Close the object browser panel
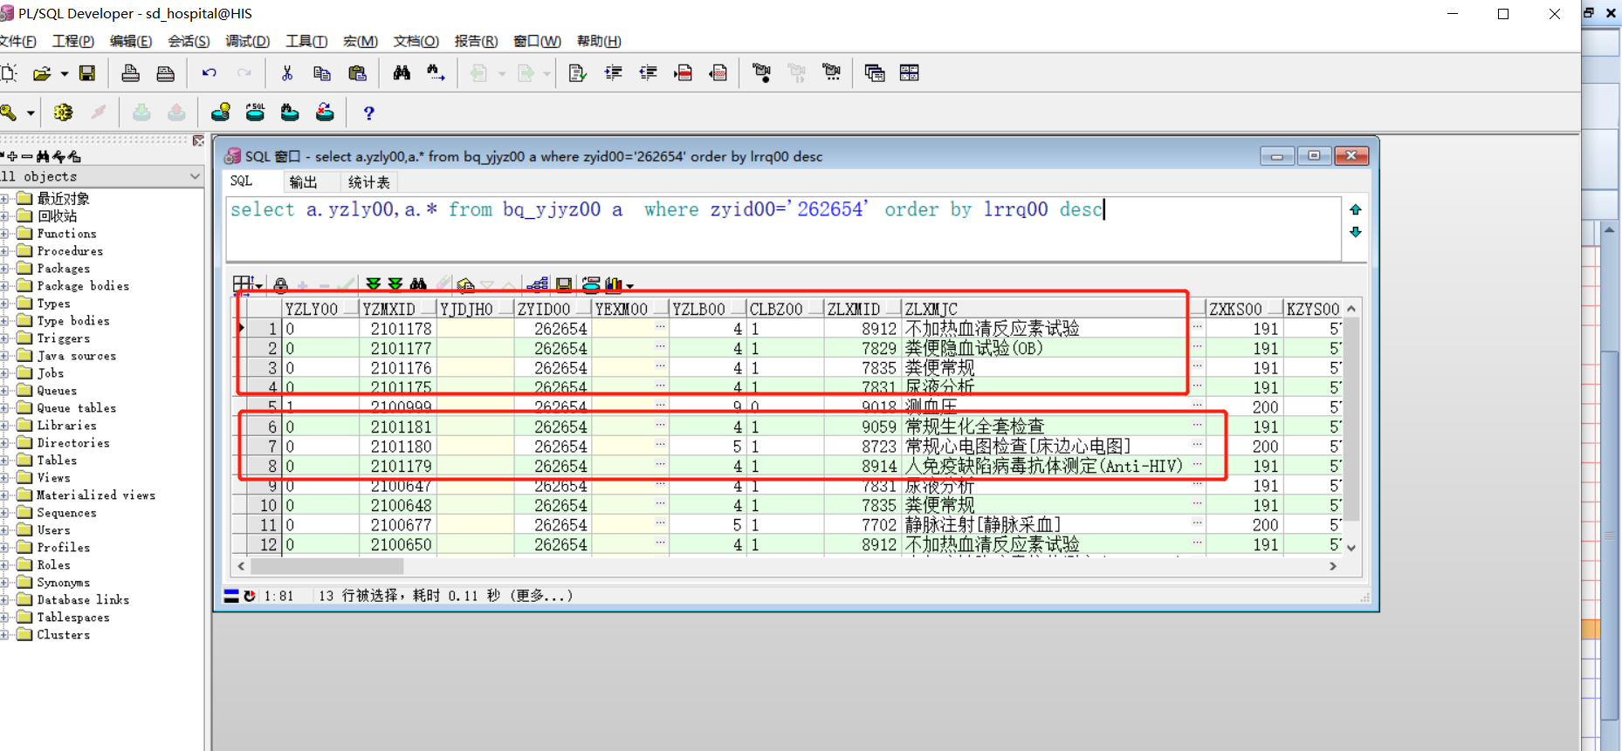 pos(198,140)
